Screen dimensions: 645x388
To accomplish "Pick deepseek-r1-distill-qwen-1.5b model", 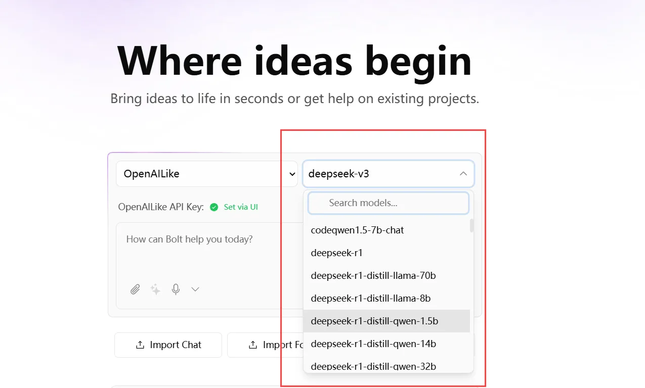I will 386,321.
